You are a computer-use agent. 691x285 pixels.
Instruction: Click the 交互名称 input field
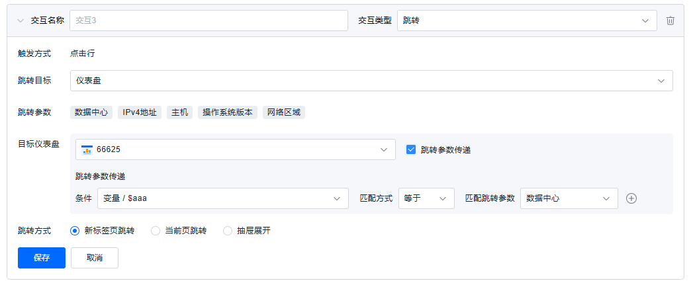click(x=208, y=20)
